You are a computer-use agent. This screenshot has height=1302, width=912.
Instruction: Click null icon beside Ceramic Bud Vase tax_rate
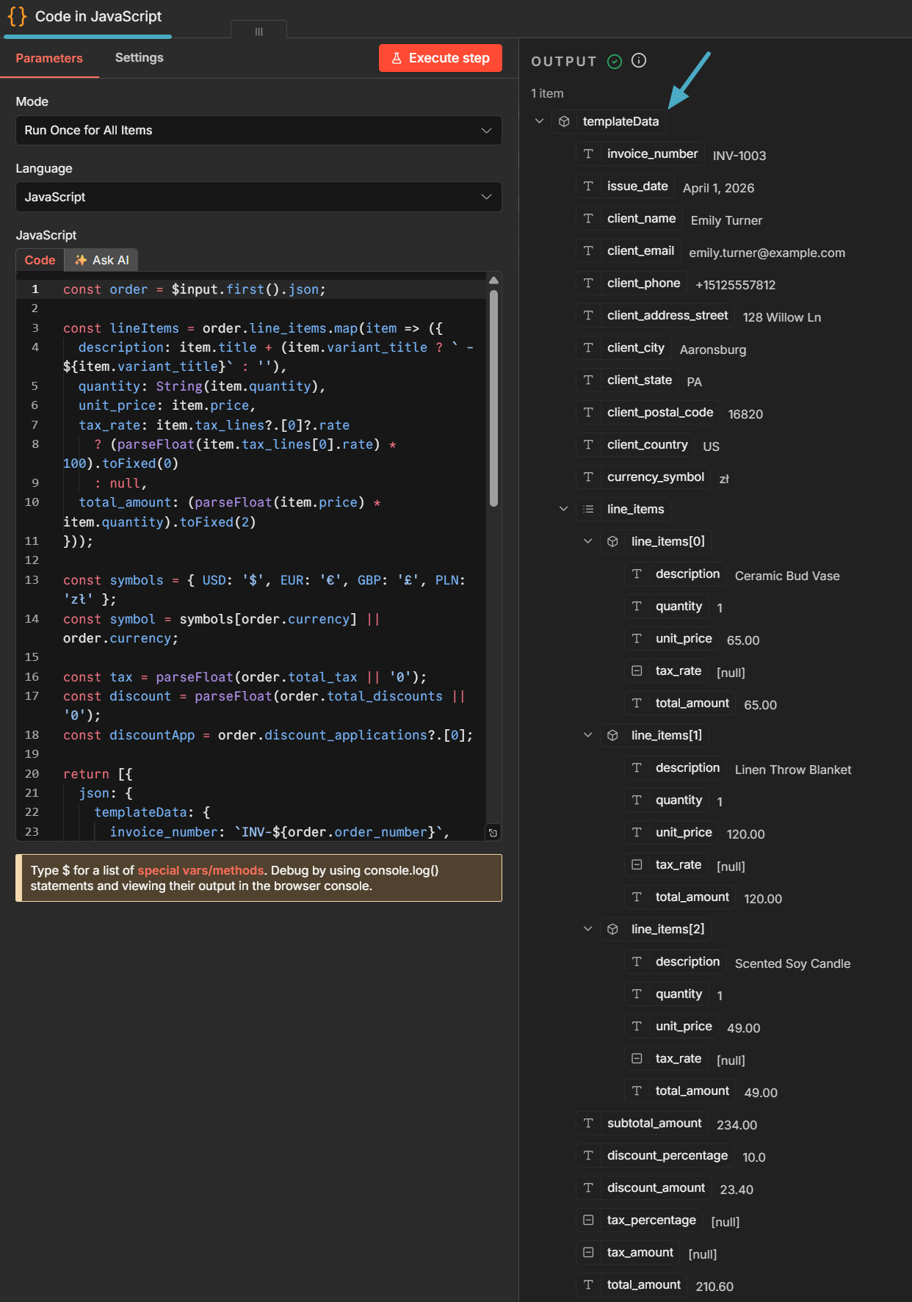637,670
